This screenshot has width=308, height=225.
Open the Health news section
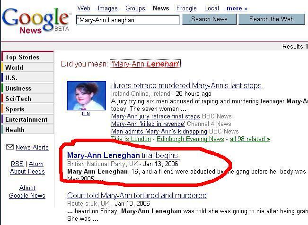click(27, 130)
